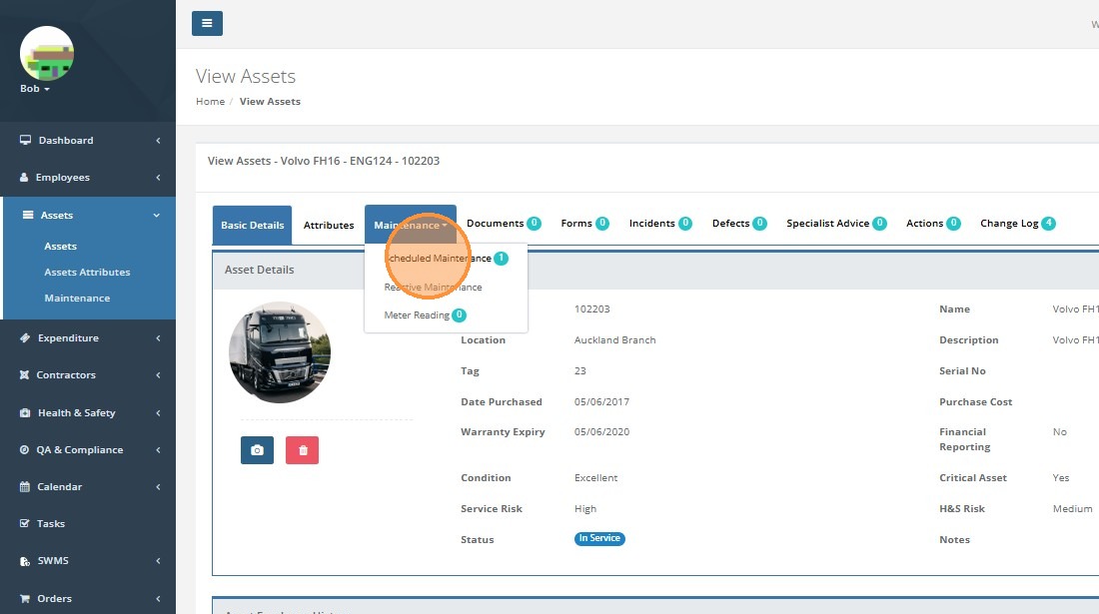
Task: Expand the Employees menu chevron
Action: (x=158, y=178)
